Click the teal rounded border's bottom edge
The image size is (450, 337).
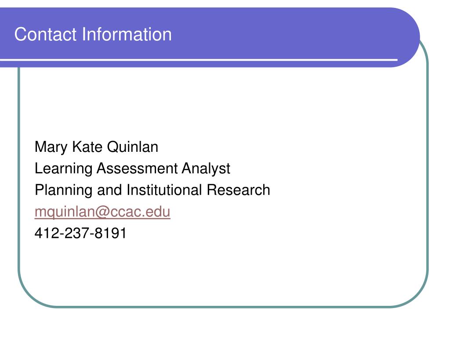[x=223, y=307]
